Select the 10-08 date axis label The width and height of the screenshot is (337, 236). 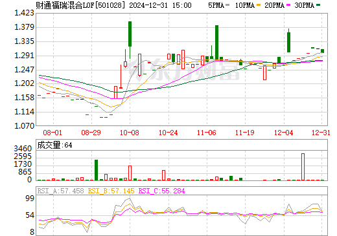pos(130,133)
